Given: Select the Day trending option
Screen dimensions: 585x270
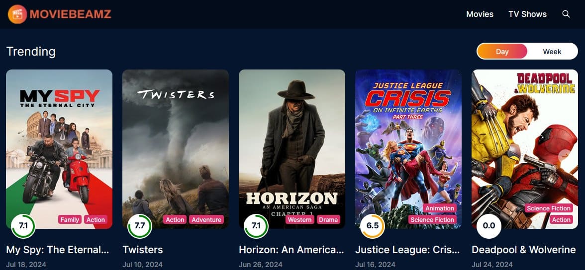Looking at the screenshot, I should coord(502,52).
